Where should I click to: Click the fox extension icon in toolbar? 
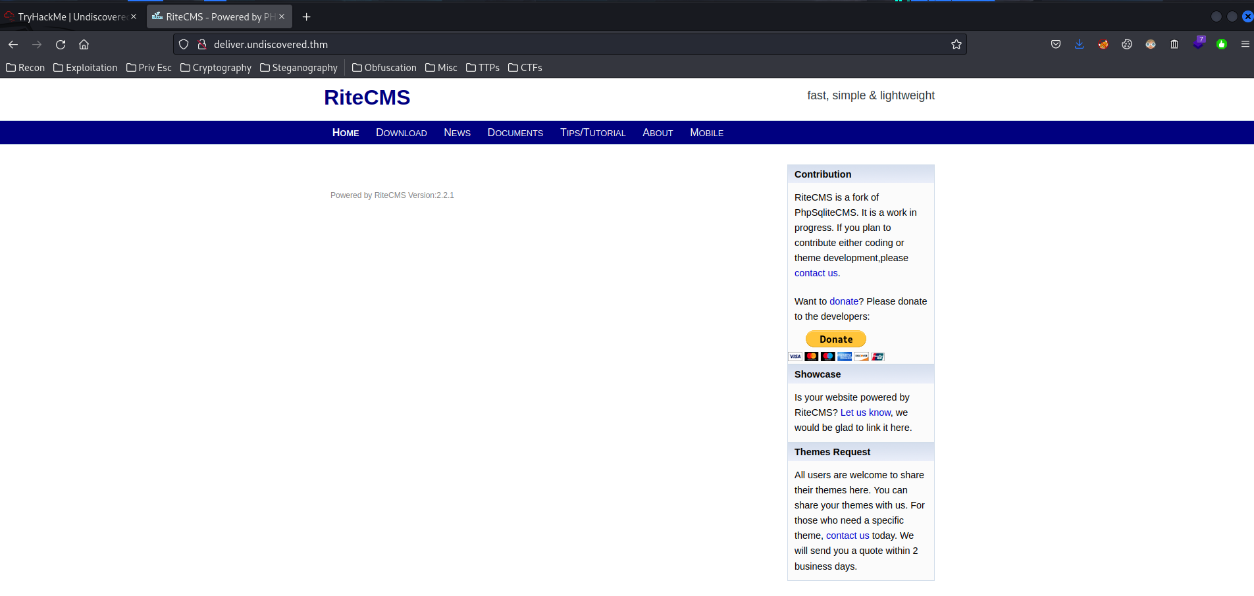click(x=1103, y=44)
